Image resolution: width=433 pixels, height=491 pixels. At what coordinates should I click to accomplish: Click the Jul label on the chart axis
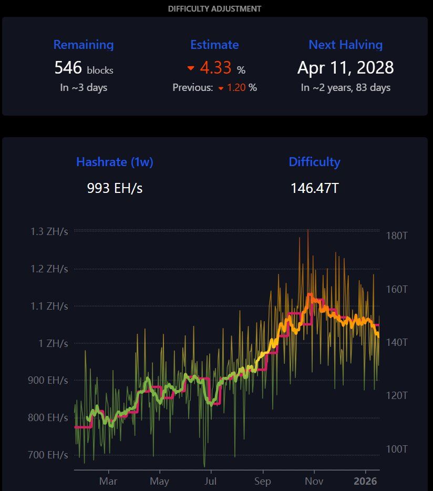[x=211, y=481]
